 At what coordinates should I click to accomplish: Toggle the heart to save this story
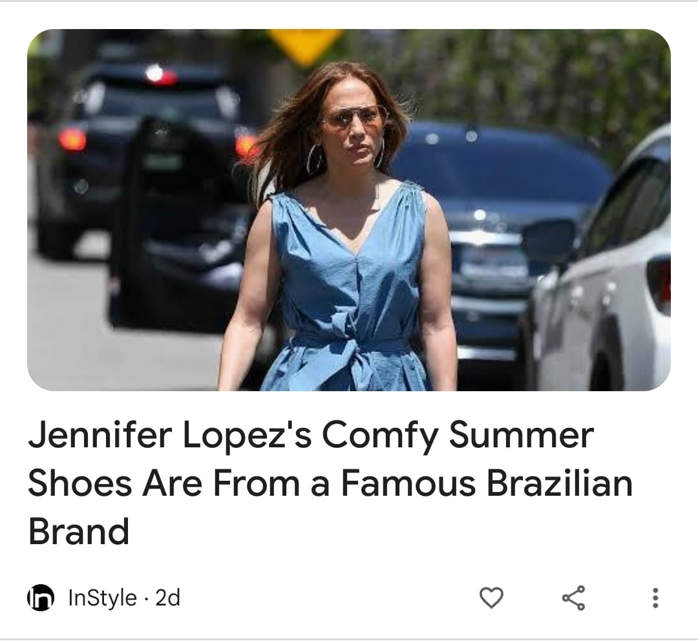(491, 598)
